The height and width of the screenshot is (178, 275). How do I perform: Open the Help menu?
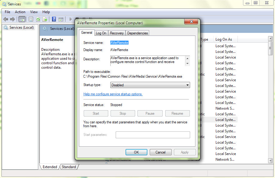[x=46, y=12]
